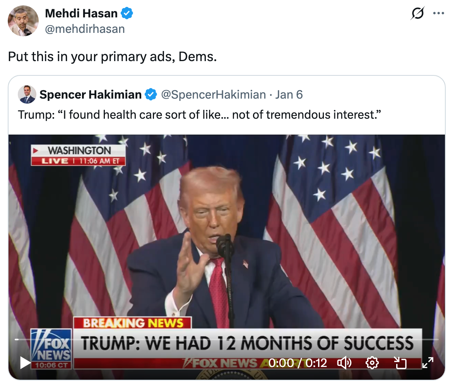Screen dimensions: 455x389
Task: Toggle video playback with the play button
Action: pos(24,363)
